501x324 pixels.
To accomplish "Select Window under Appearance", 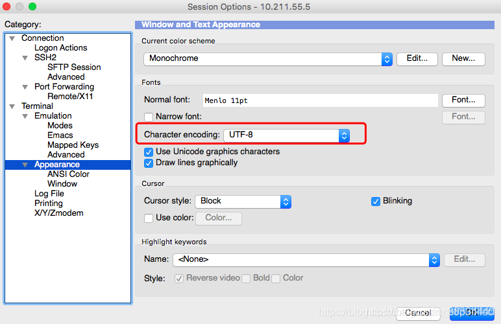I will coord(62,184).
